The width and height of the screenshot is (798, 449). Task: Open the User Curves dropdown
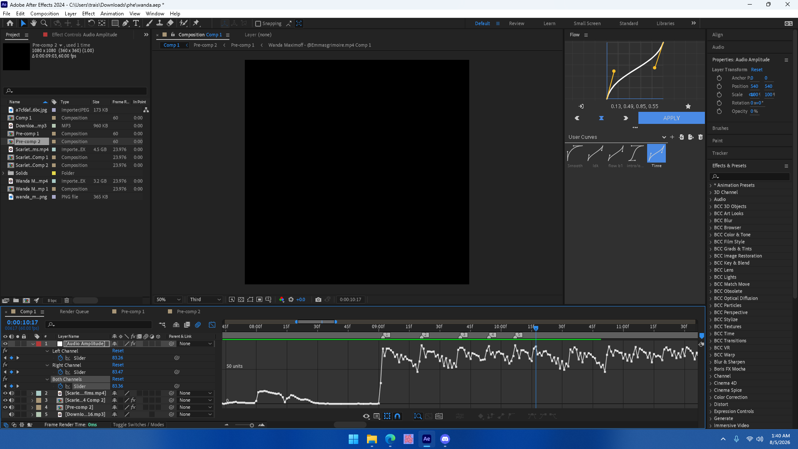coord(617,137)
